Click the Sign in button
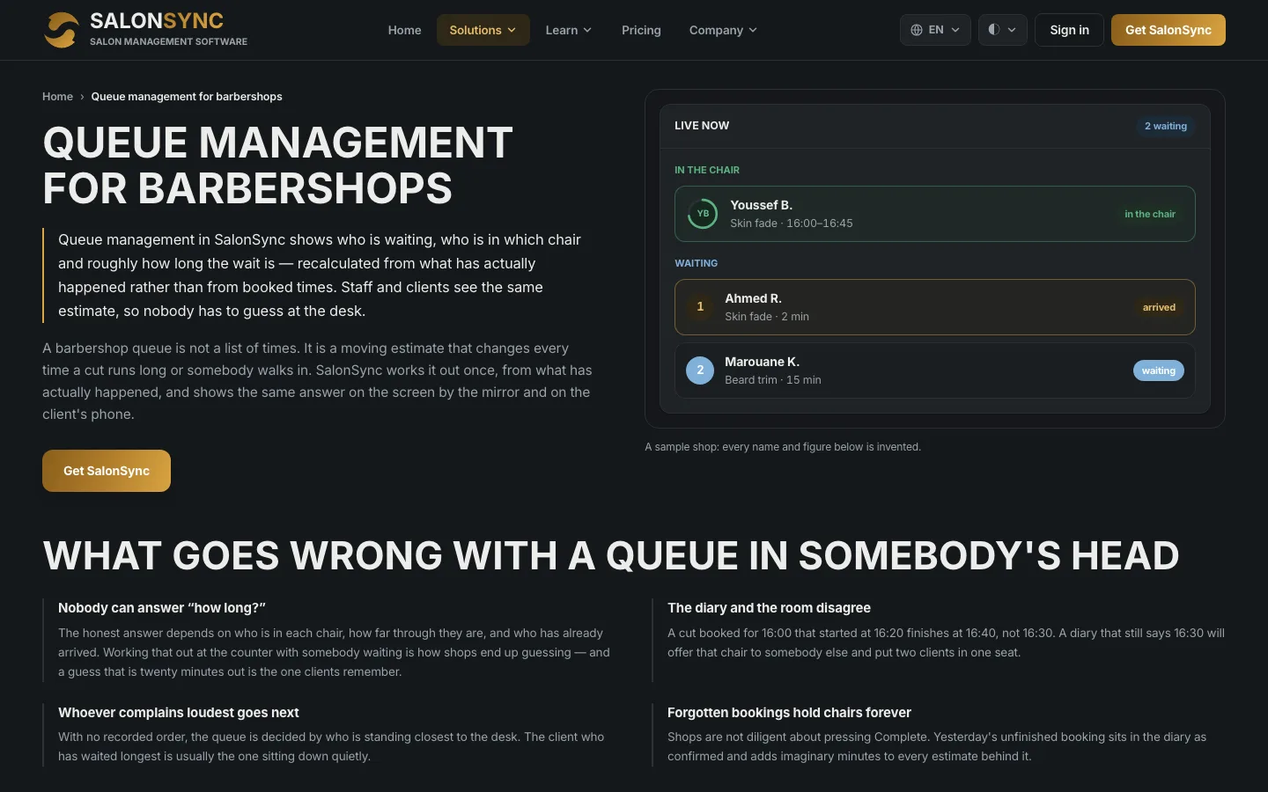 [1069, 30]
